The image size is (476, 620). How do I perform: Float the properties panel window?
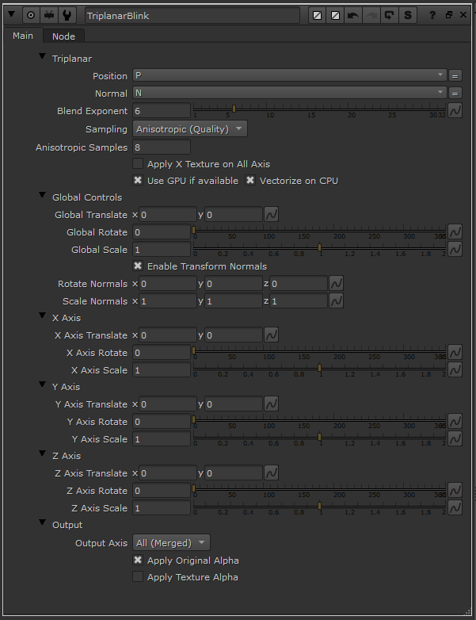[x=449, y=15]
